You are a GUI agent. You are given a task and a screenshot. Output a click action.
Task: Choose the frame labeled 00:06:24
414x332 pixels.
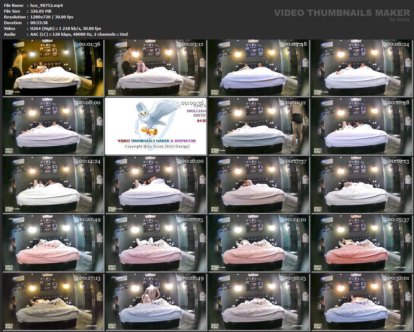[361, 67]
